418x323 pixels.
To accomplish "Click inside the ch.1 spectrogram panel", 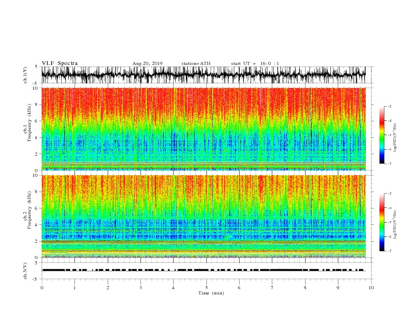I will click(203, 129).
